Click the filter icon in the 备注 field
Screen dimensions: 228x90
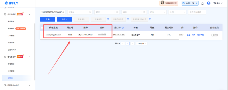[144, 12]
